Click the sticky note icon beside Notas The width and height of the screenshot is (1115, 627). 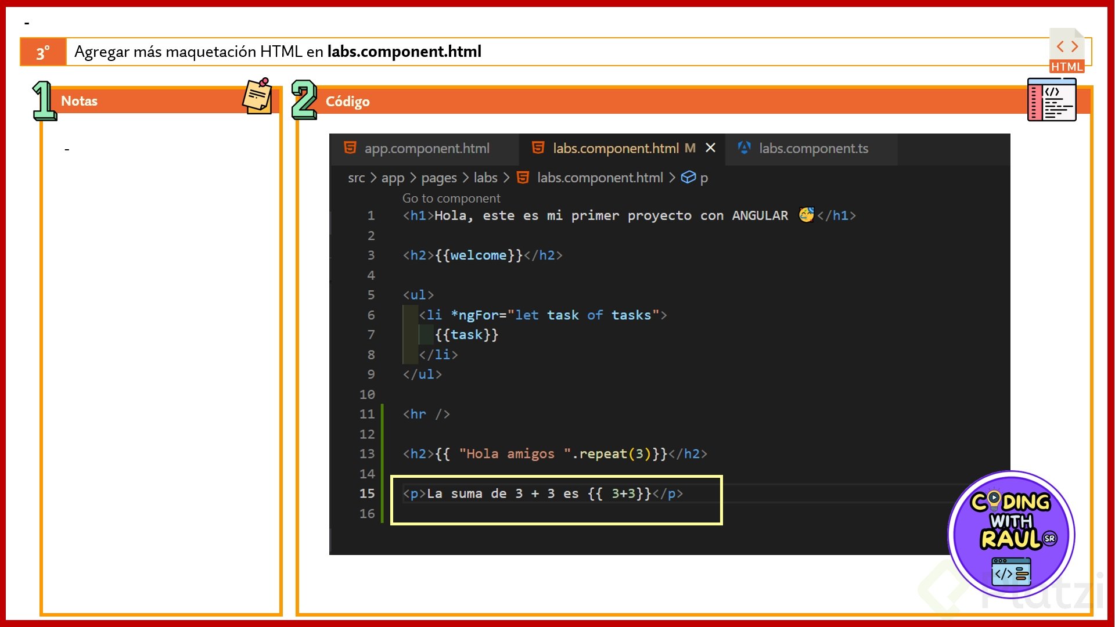point(257,96)
